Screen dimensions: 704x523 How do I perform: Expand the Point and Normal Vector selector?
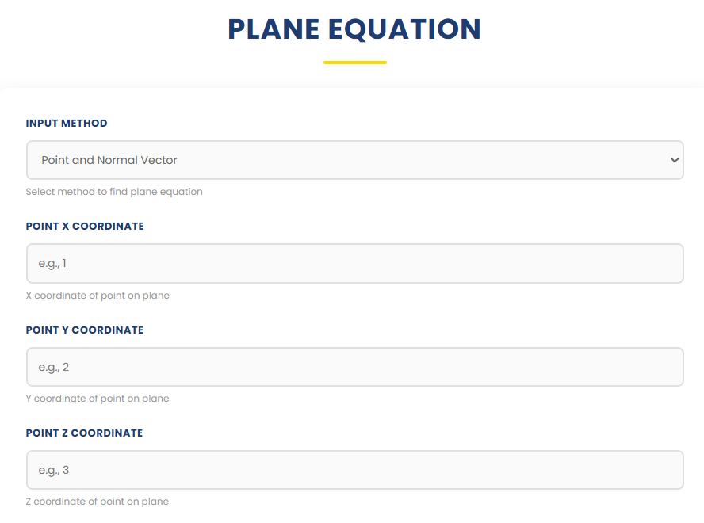coord(354,159)
